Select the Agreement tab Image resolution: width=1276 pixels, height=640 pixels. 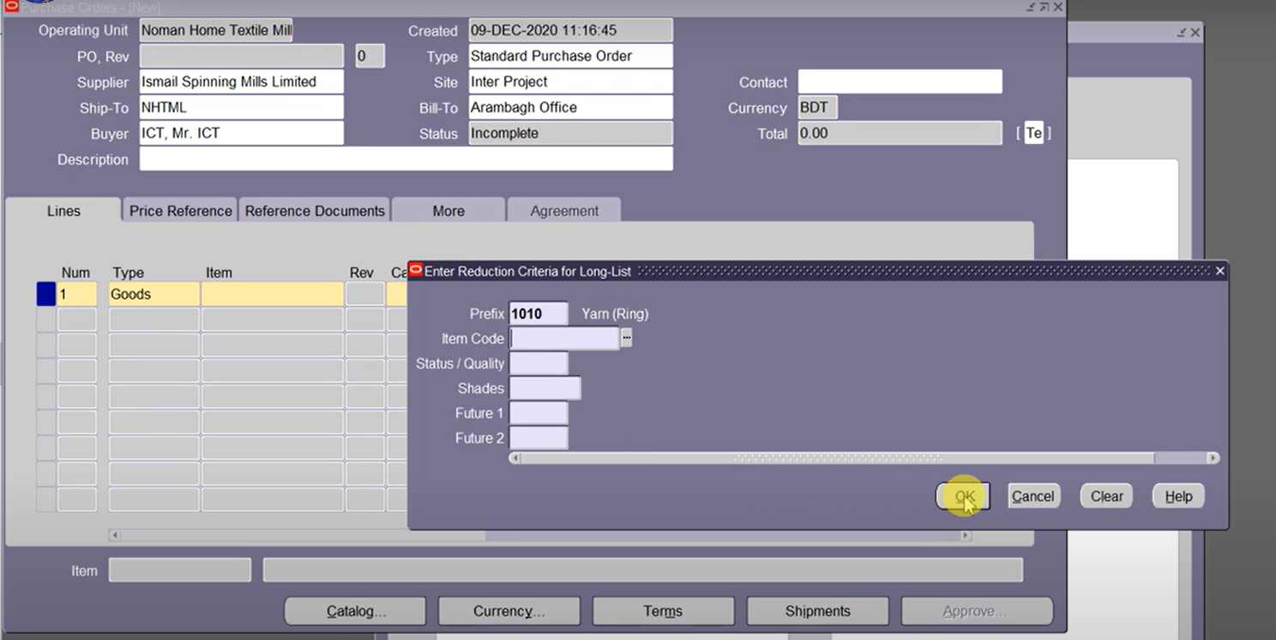click(563, 210)
